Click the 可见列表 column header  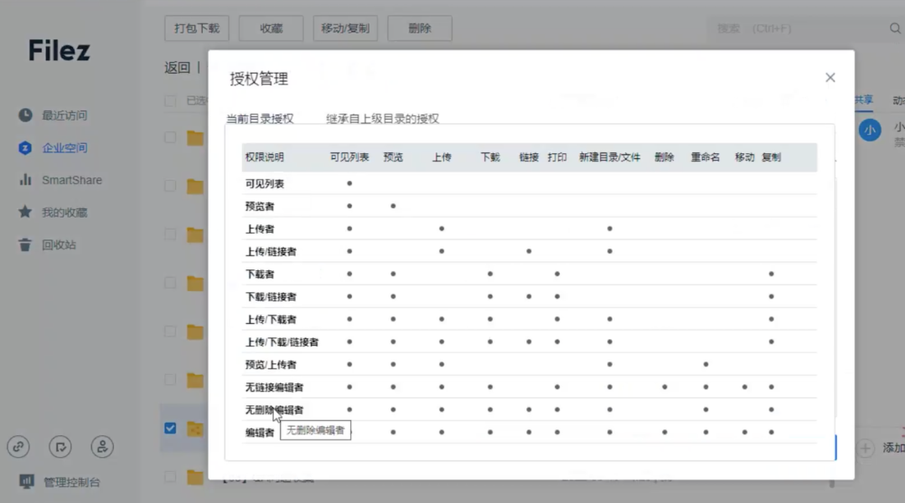coord(349,157)
